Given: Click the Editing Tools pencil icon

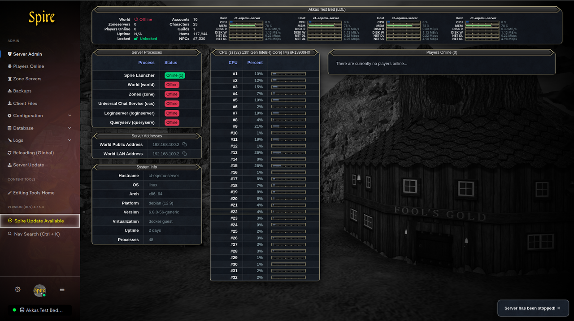Looking at the screenshot, I should tap(9, 193).
